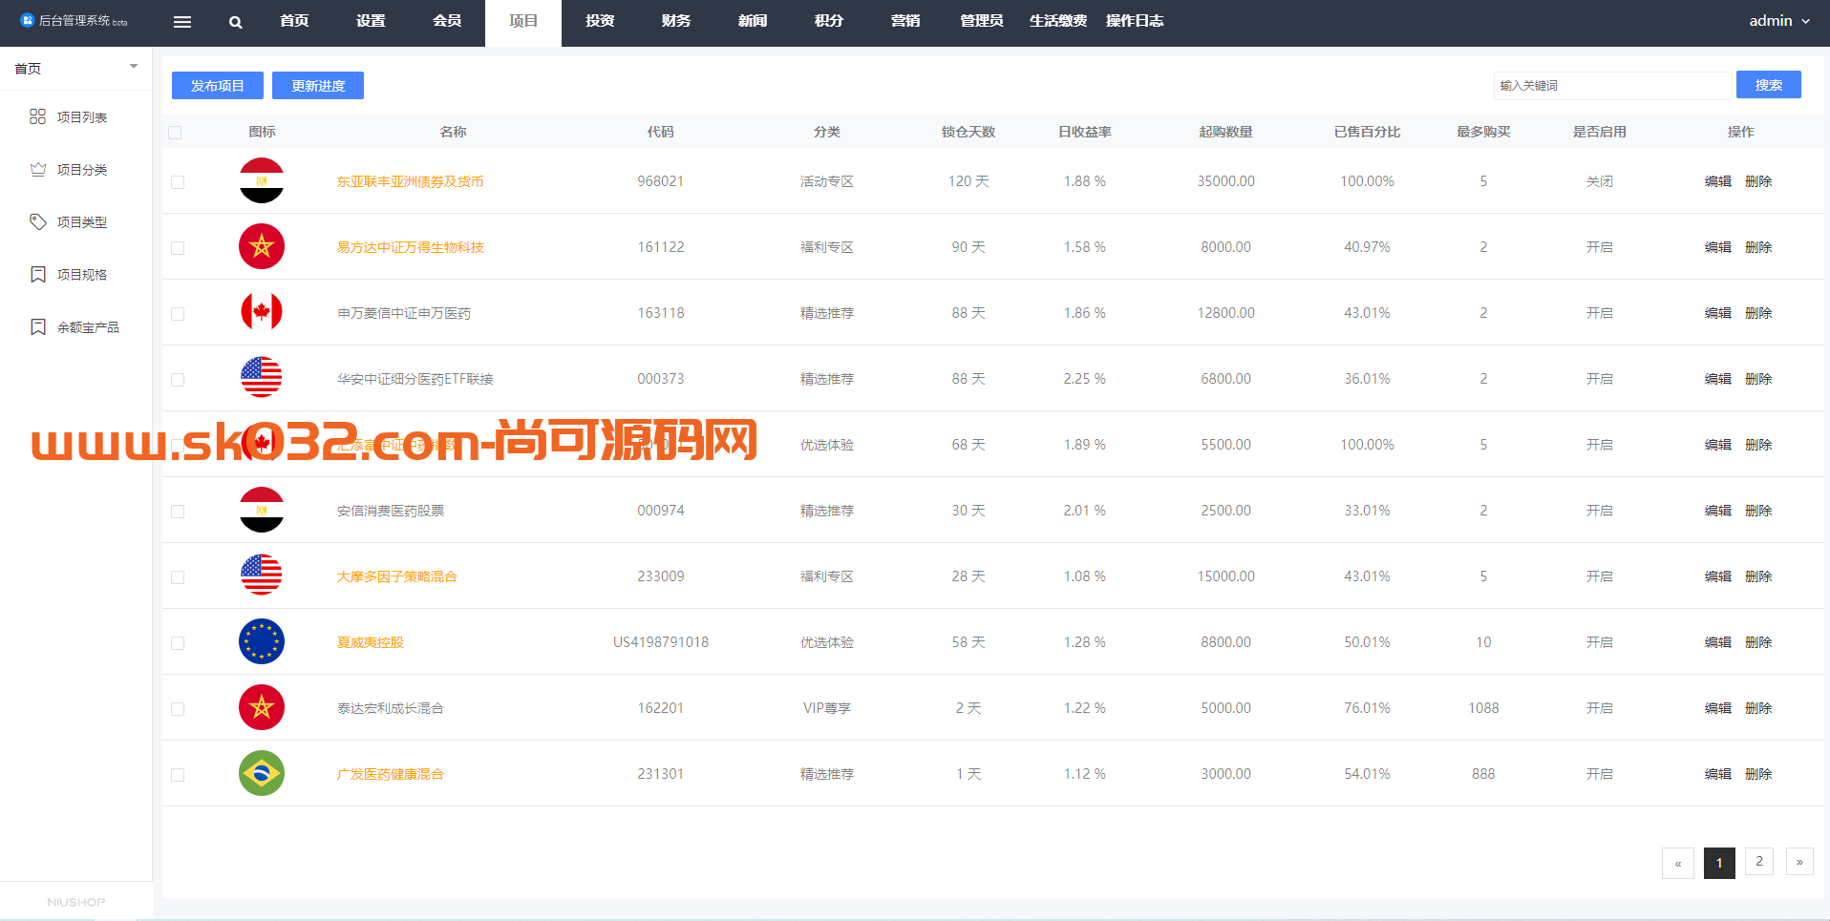The height and width of the screenshot is (921, 1830).
Task: Click EU flag icon of 夏威夷控股 row
Action: tap(262, 641)
